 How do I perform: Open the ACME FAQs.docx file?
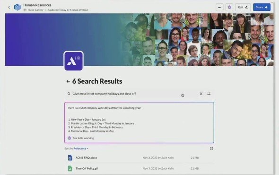click(86, 157)
